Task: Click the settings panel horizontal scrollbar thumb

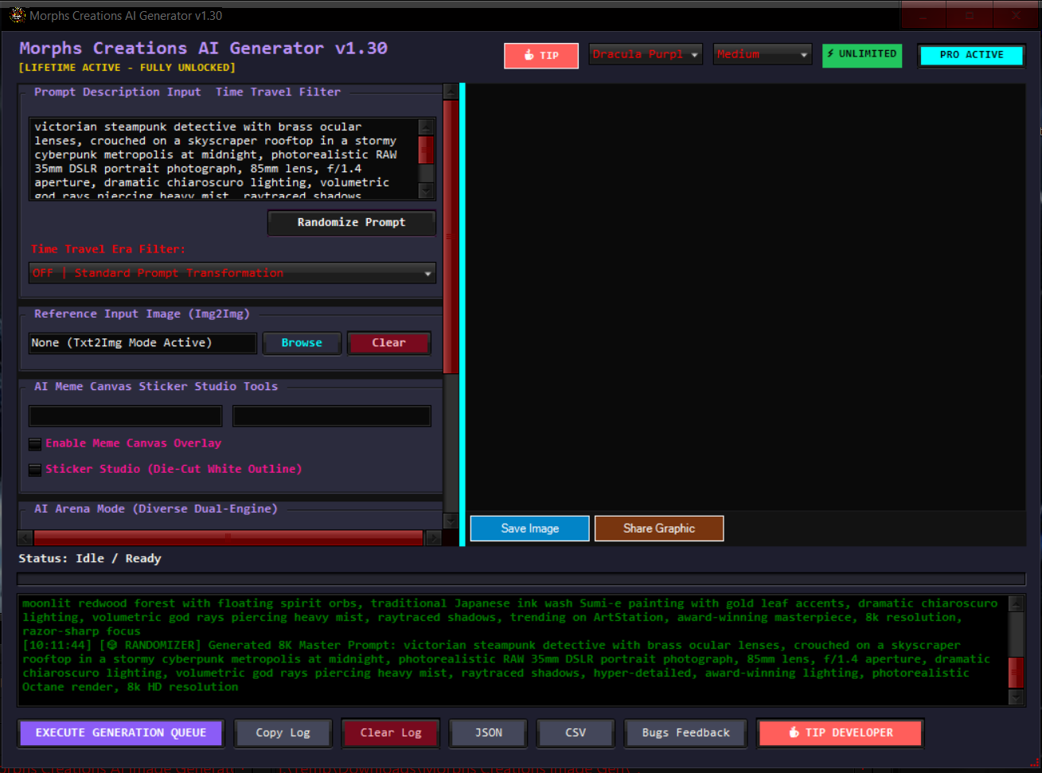Action: click(228, 538)
